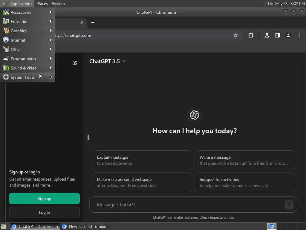
Task: Open the Applications menu in the top panel
Action: pyautogui.click(x=18, y=4)
